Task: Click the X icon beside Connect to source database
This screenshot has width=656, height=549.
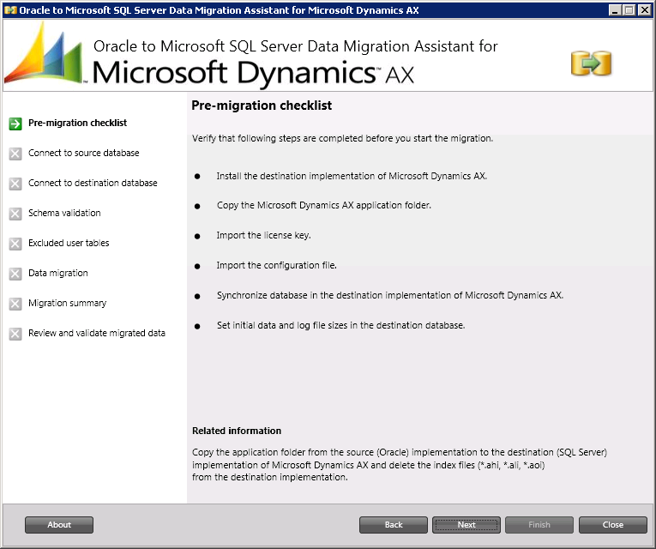Action: 15,154
